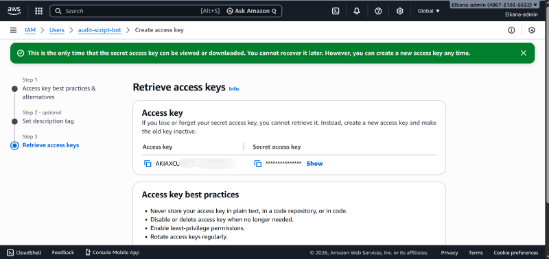Toggle the hamburger navigation menu

(13, 30)
